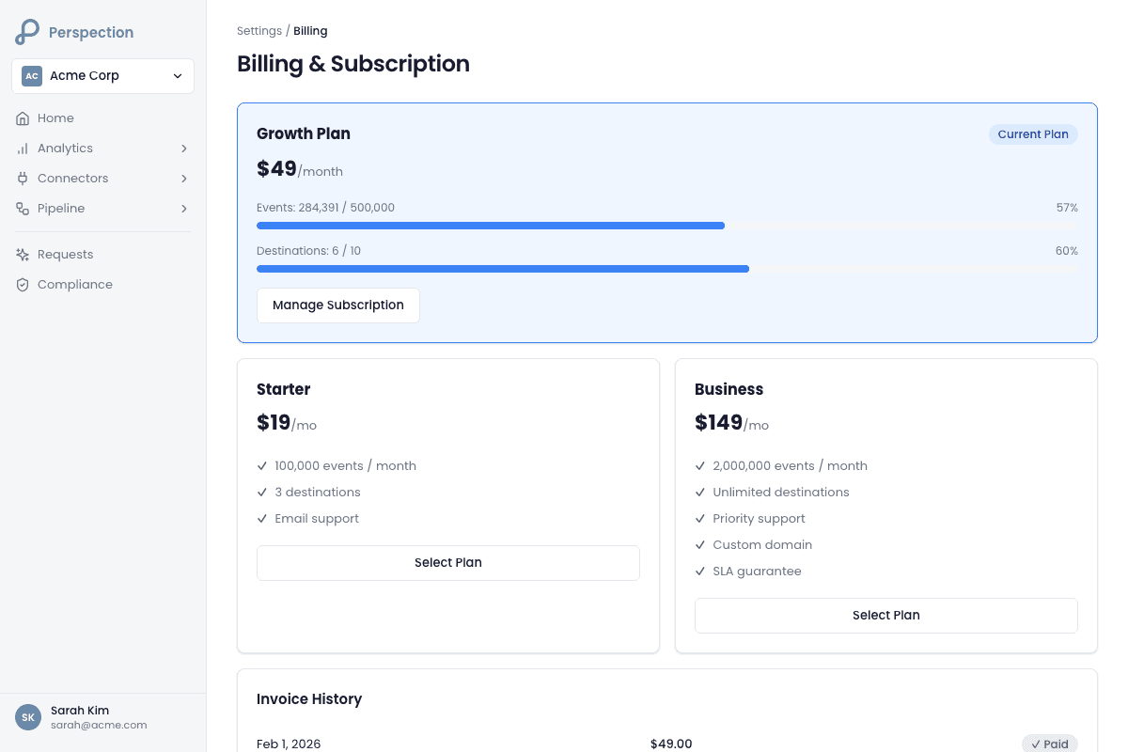Expand the Connectors submenu chevron

tap(184, 179)
